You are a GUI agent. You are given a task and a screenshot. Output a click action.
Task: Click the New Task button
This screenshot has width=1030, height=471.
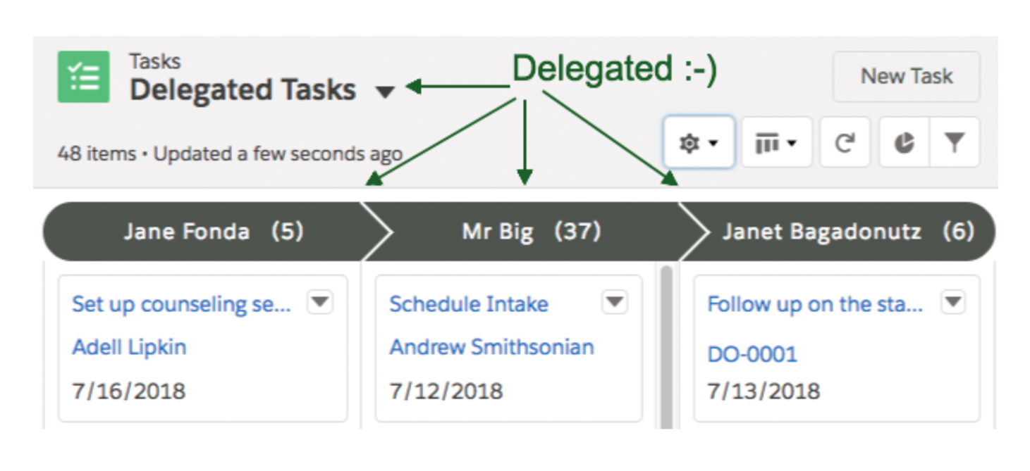[907, 76]
